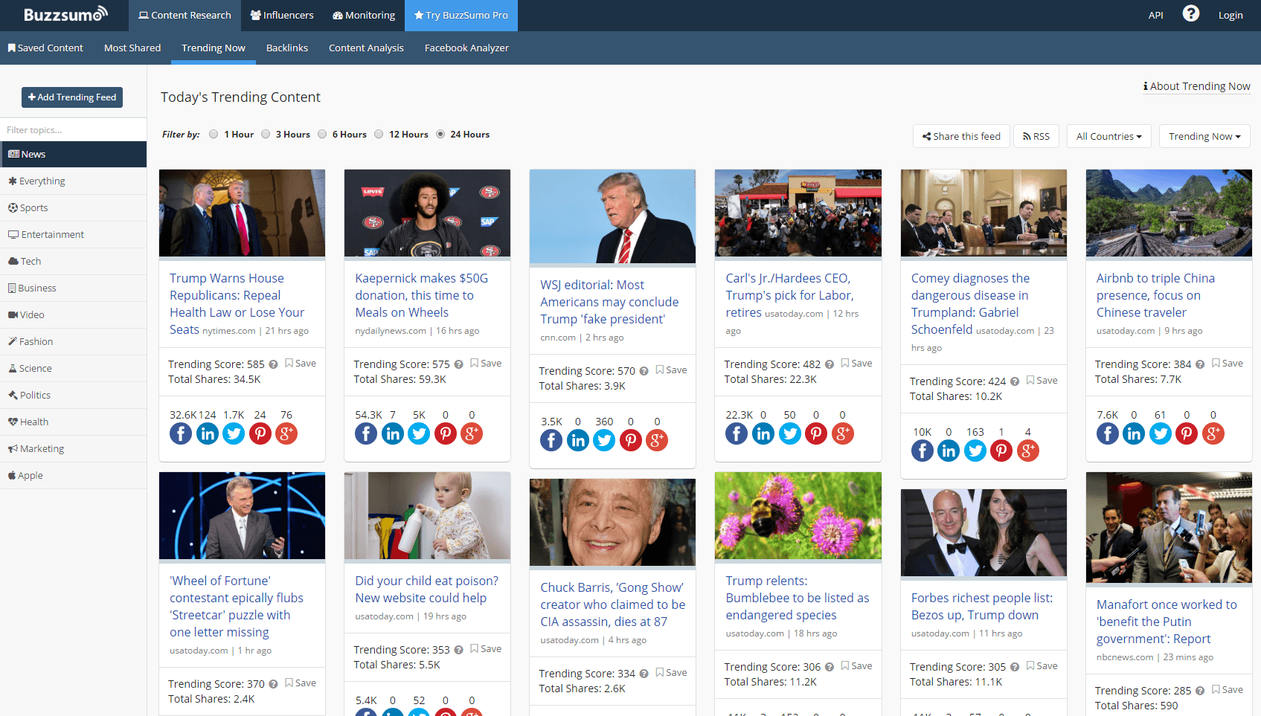1261x716 pixels.
Task: Switch to the Most Shared tab
Action: point(132,48)
